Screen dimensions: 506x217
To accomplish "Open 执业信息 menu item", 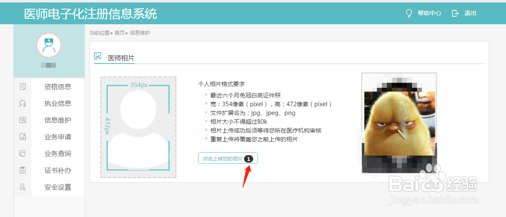I will (x=58, y=103).
